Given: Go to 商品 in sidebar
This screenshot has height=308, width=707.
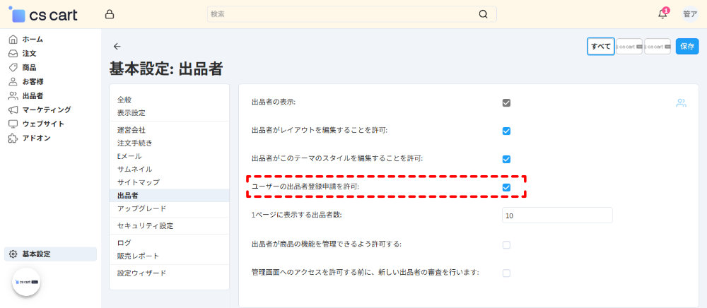Looking at the screenshot, I should (x=29, y=68).
